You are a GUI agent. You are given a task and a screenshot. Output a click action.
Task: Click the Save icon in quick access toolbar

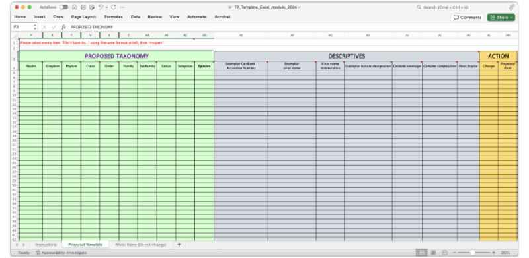[x=83, y=7]
